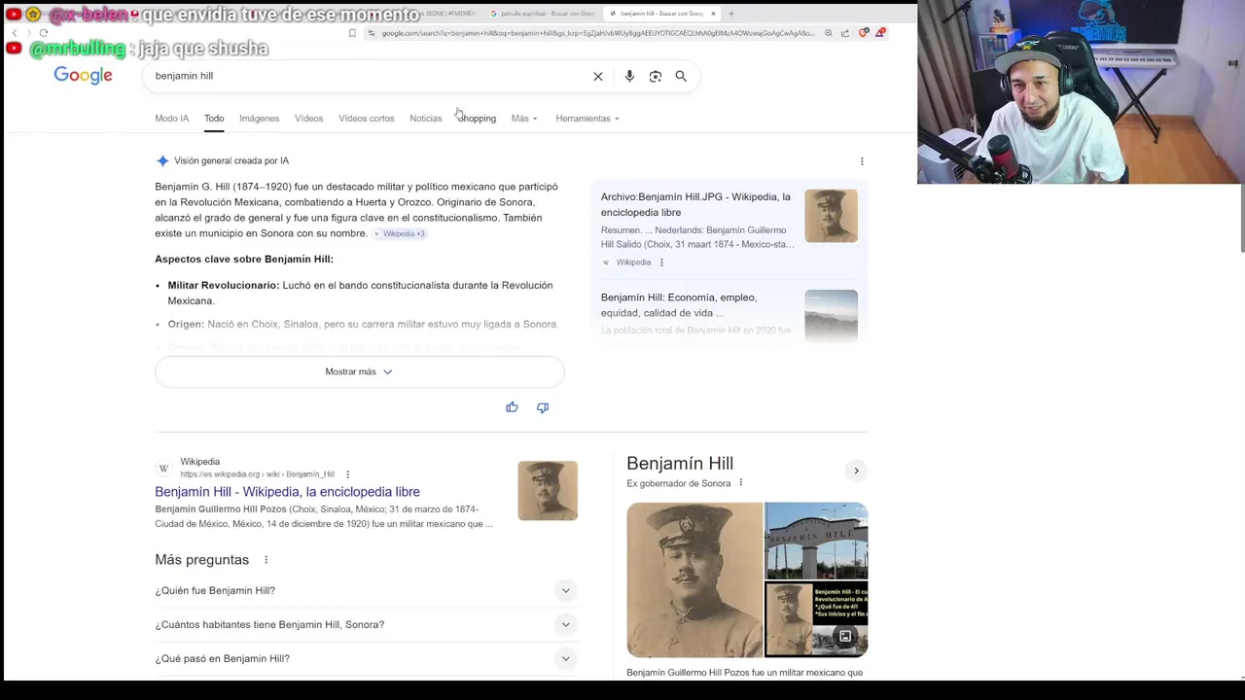Open the Shopping tab

pos(477,119)
